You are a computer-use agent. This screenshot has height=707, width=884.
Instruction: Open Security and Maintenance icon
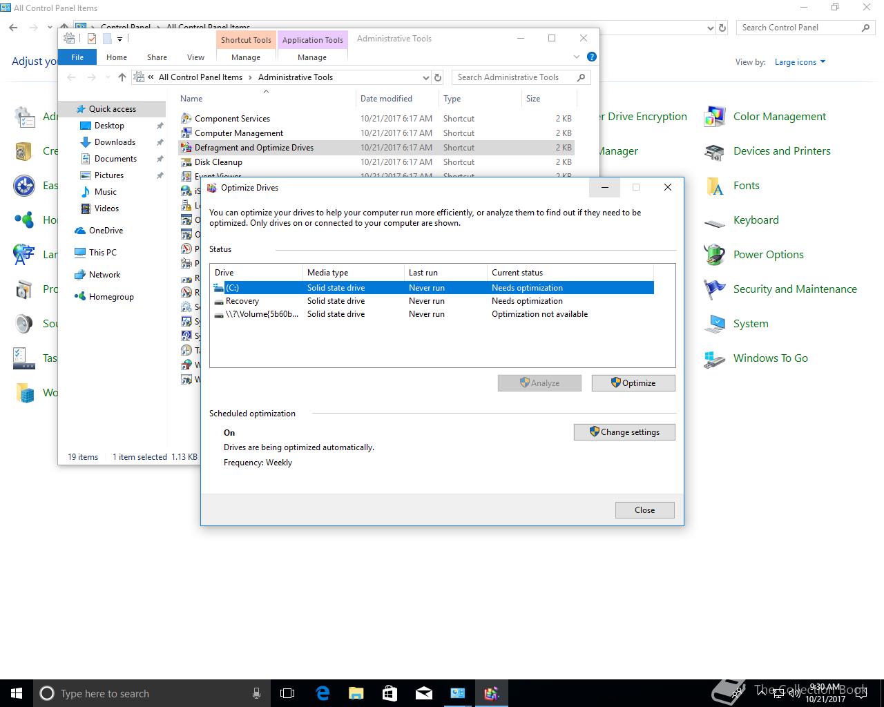pos(714,289)
